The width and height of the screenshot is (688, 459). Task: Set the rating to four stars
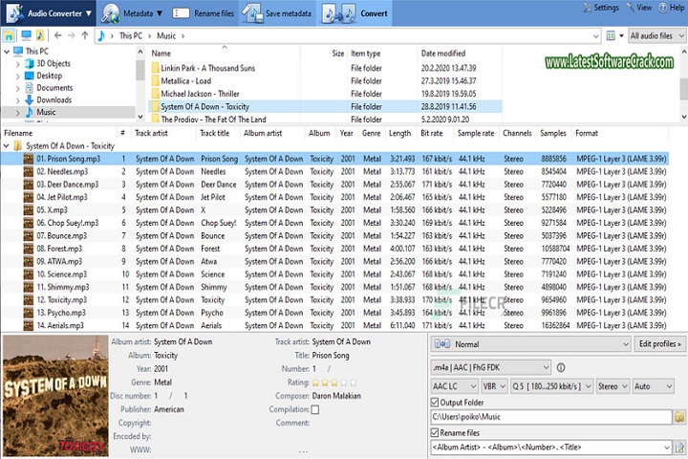coord(344,382)
